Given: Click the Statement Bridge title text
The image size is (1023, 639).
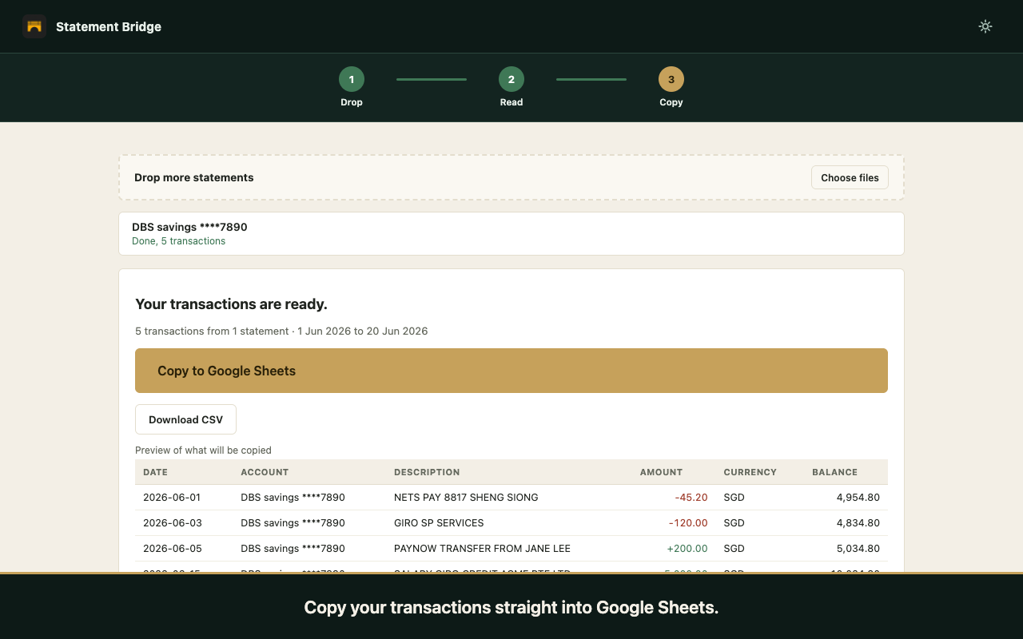Looking at the screenshot, I should pyautogui.click(x=109, y=26).
